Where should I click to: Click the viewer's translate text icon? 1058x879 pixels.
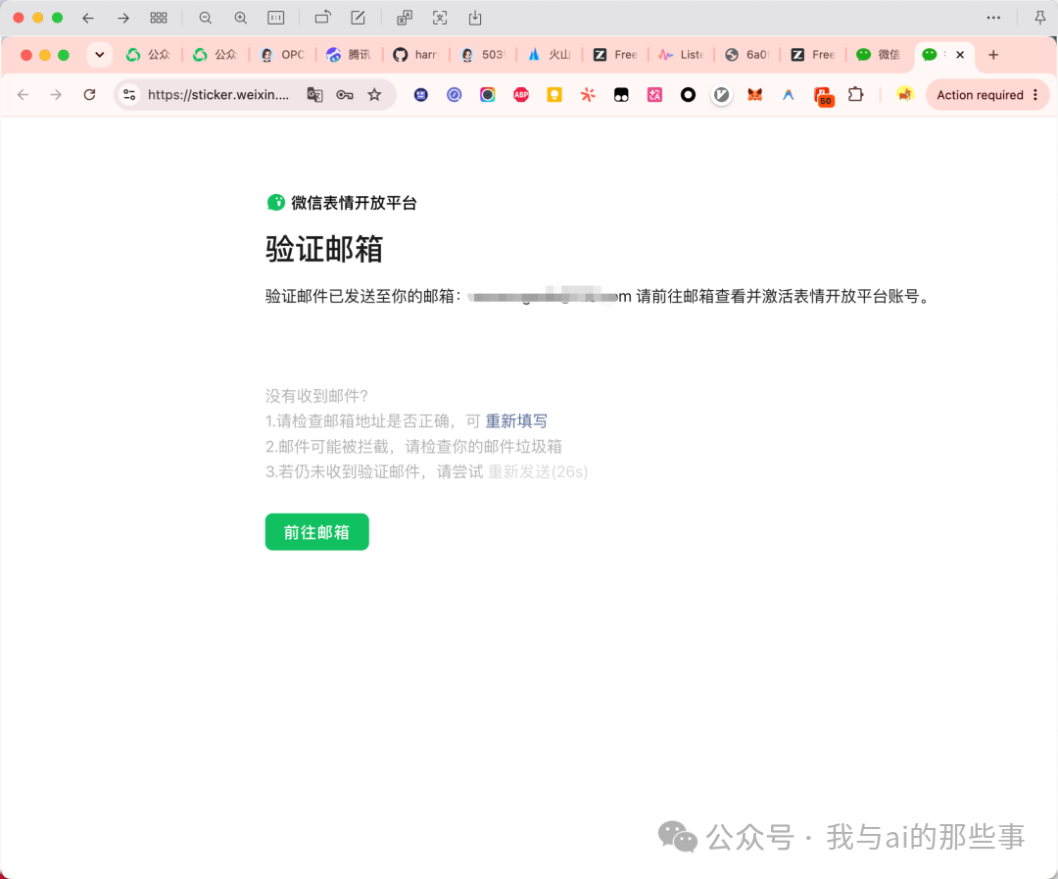(405, 19)
